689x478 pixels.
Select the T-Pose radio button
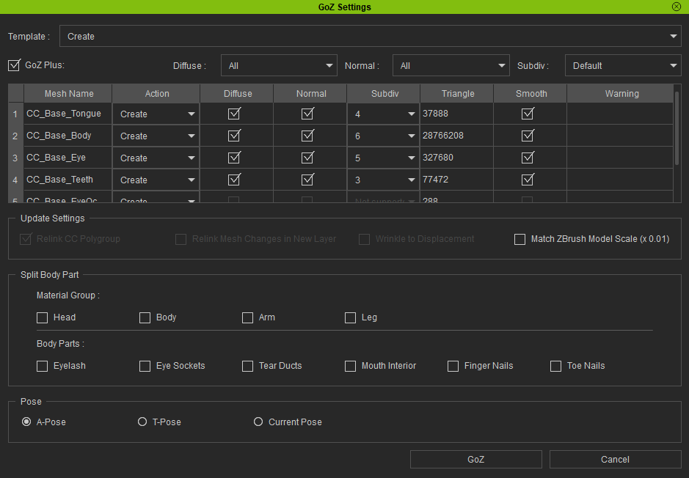tap(142, 422)
